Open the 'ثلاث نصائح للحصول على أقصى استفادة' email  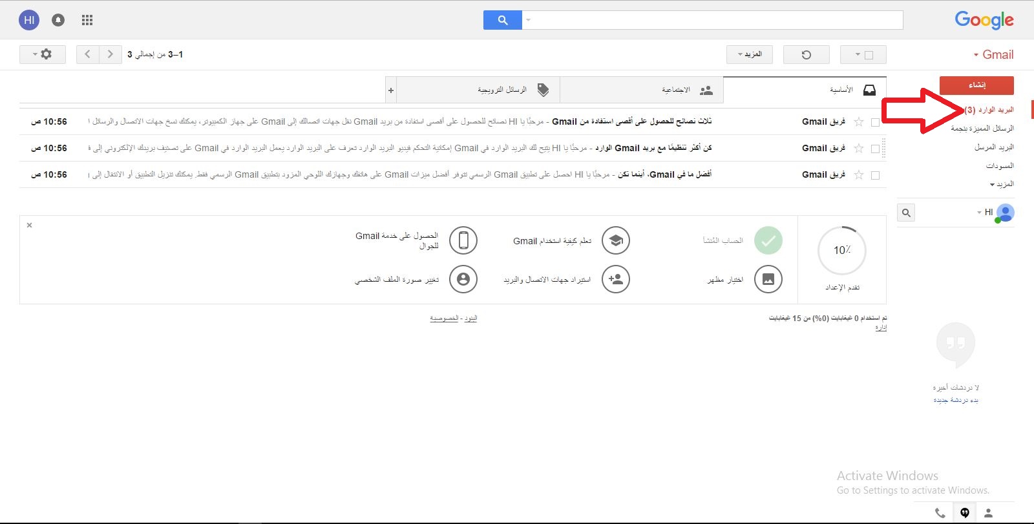(452, 121)
